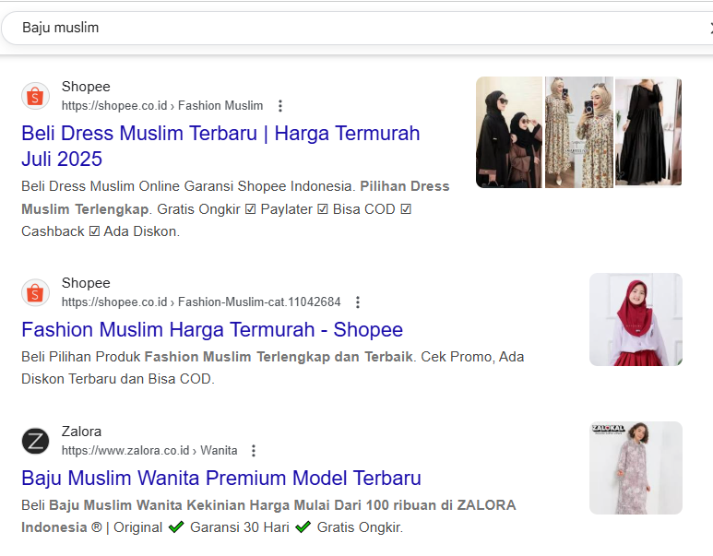The image size is (713, 556).
Task: Open 'Beli Dress Muslim Terbaru' result link
Action: (x=220, y=146)
